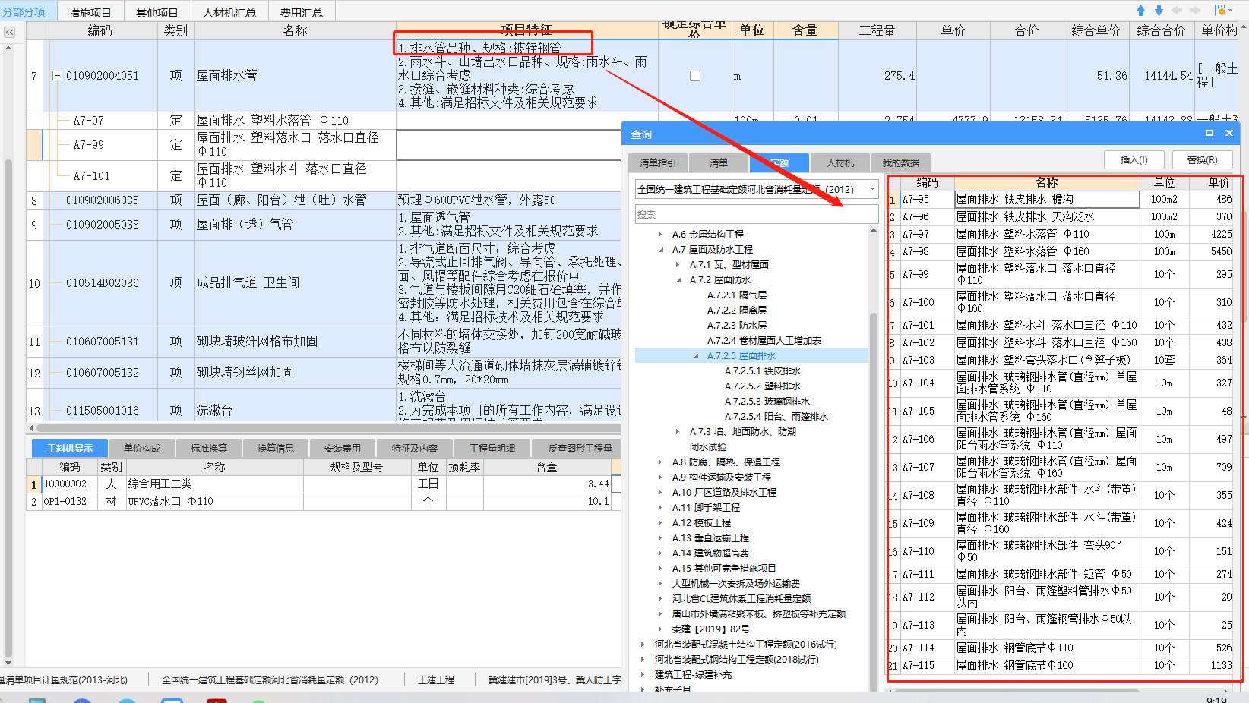Viewport: 1249px width, 703px height.
Task: Maximize the 查询 dialog
Action: click(x=1209, y=133)
